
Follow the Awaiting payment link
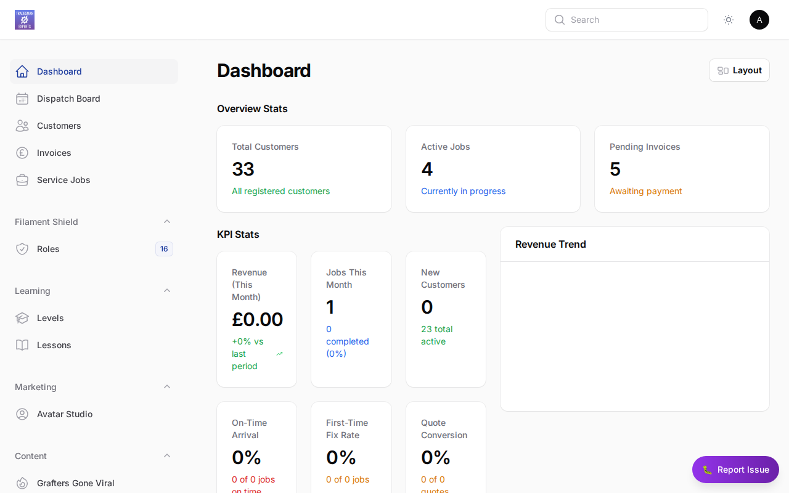(645, 191)
